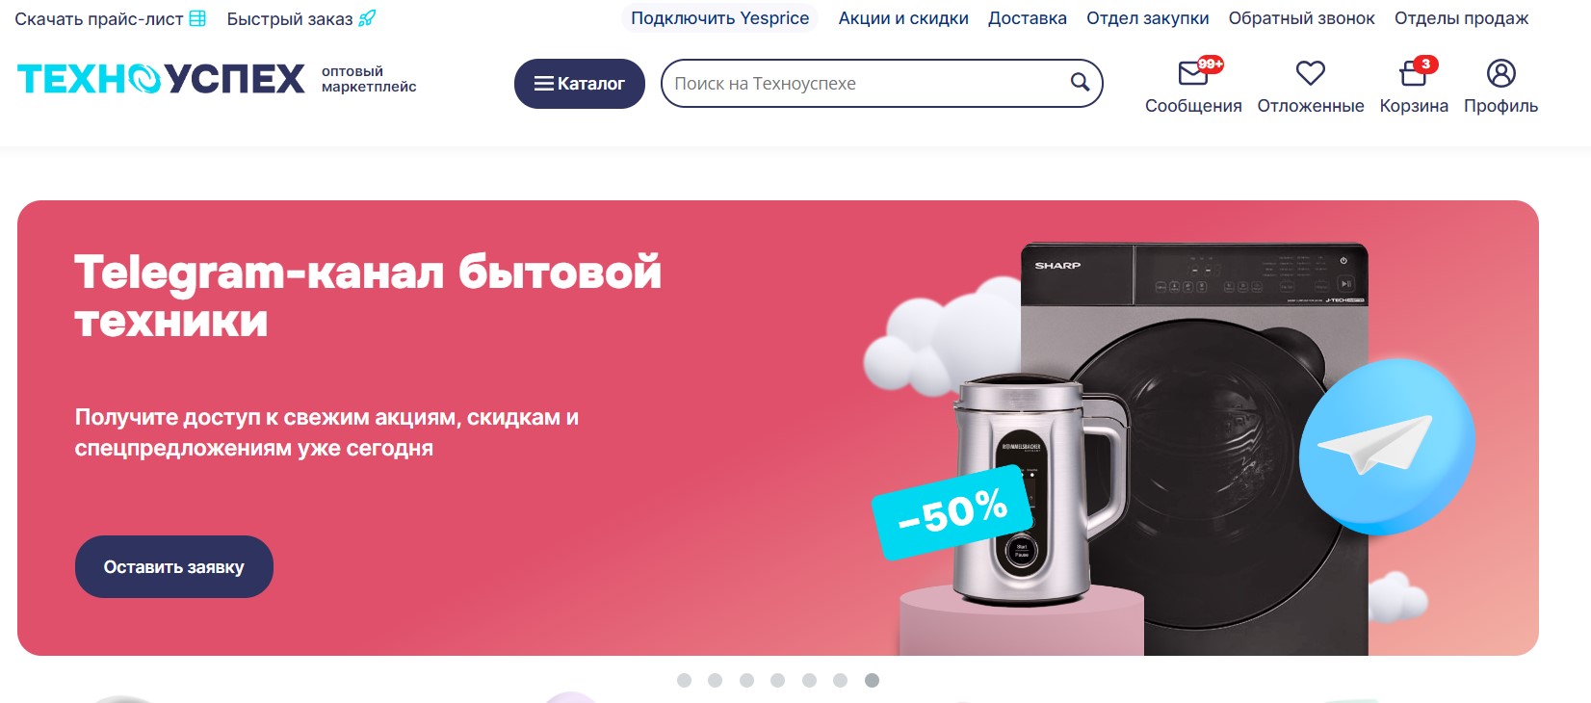Screen dimensions: 1591x703
Task: Open the Доставка page
Action: (x=1027, y=18)
